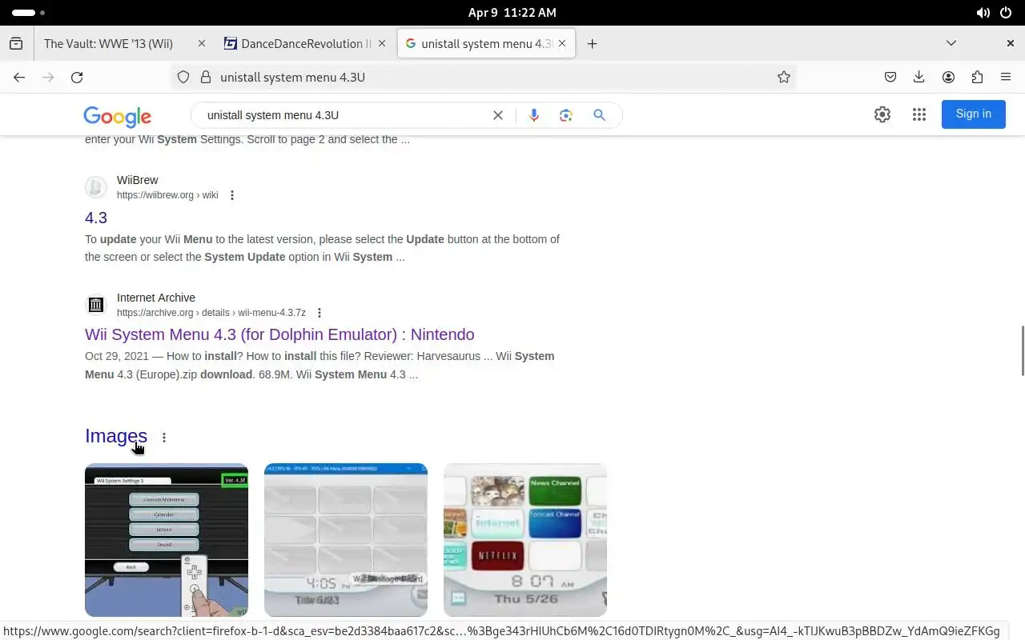Click the page vertical scrollbar thumb
The image size is (1025, 640).
(x=1022, y=350)
